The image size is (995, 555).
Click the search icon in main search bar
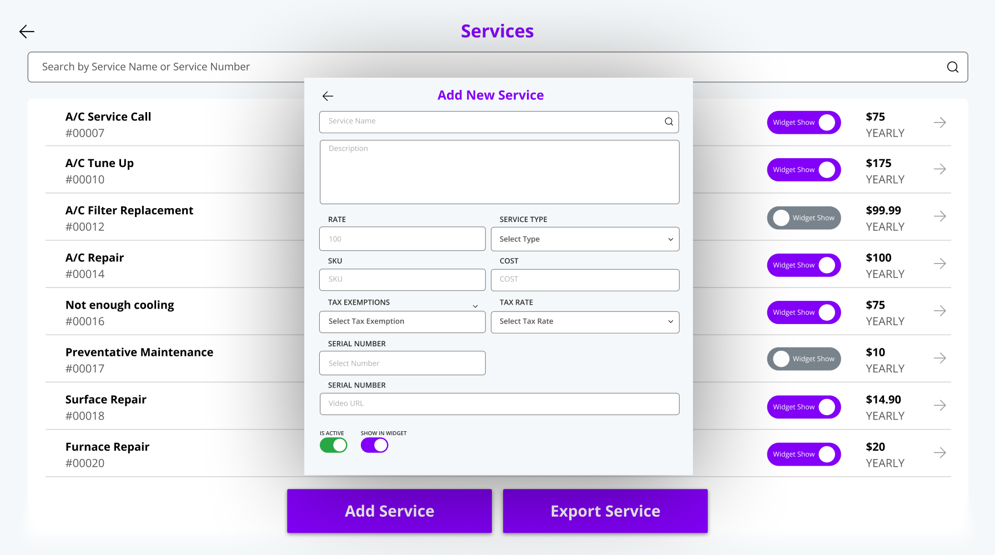952,67
